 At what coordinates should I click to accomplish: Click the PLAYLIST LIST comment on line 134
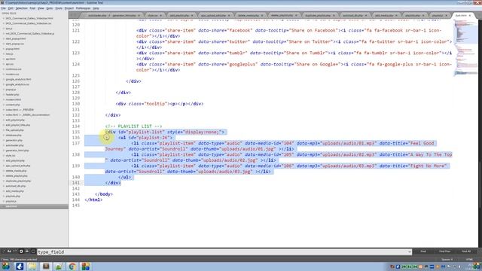pos(133,126)
